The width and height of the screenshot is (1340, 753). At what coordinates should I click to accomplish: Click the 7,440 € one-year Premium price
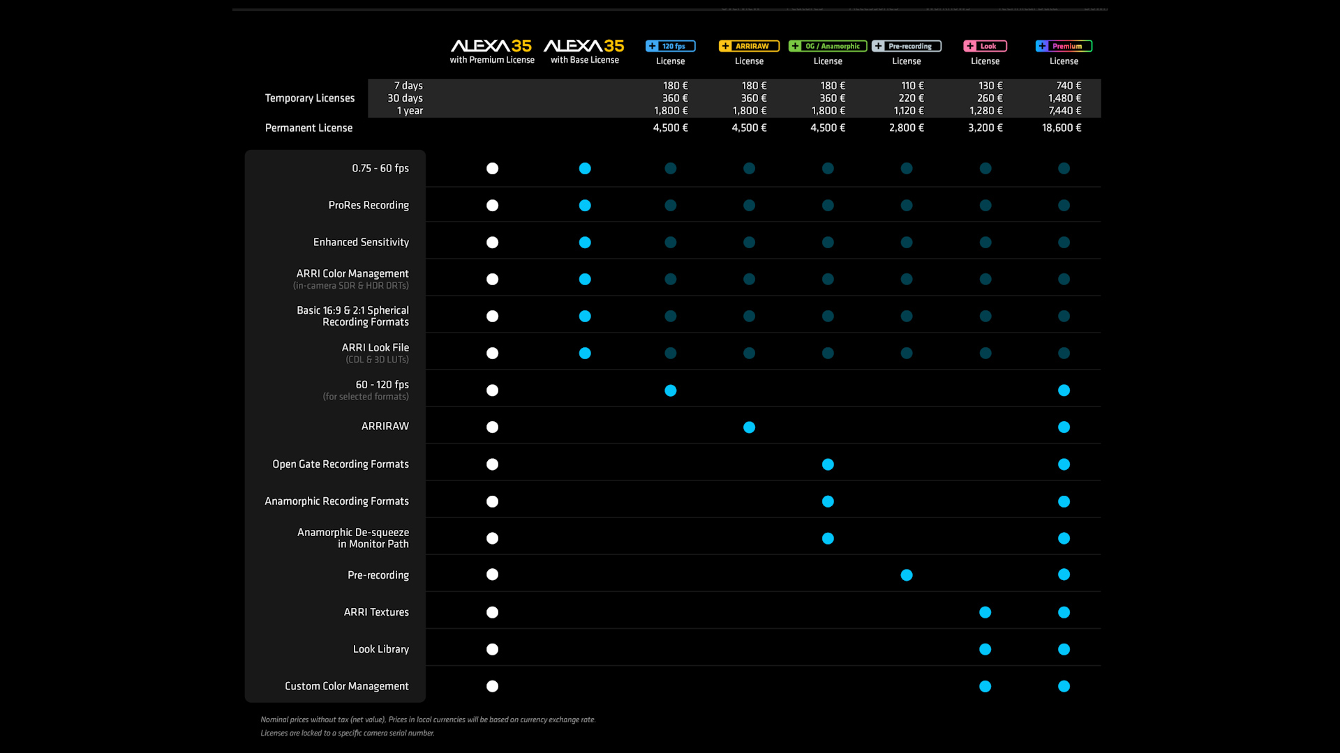[1064, 111]
